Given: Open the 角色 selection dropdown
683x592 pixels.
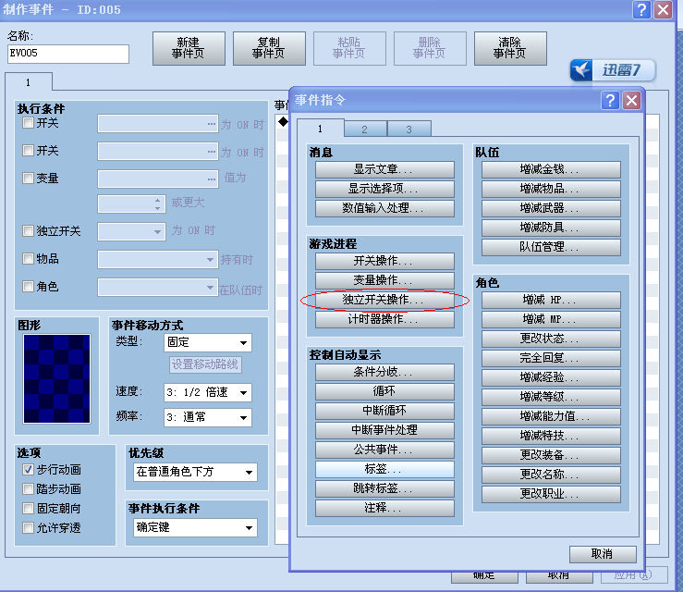Looking at the screenshot, I should [158, 288].
